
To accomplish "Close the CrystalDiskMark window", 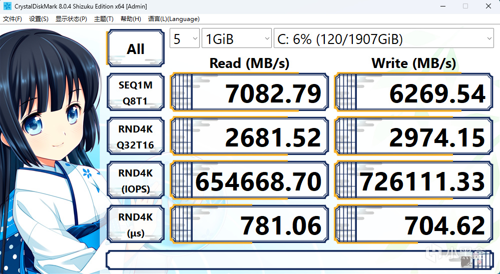I will (x=488, y=6).
